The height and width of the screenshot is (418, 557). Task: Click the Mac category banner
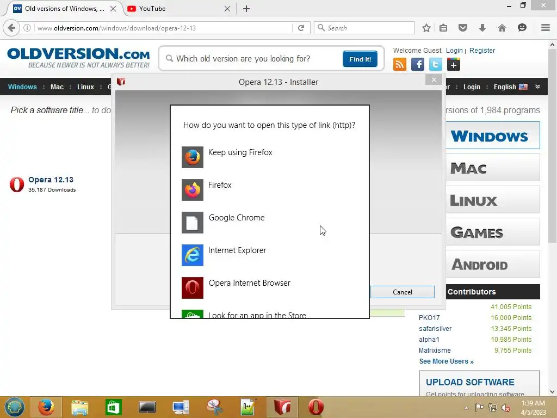493,168
